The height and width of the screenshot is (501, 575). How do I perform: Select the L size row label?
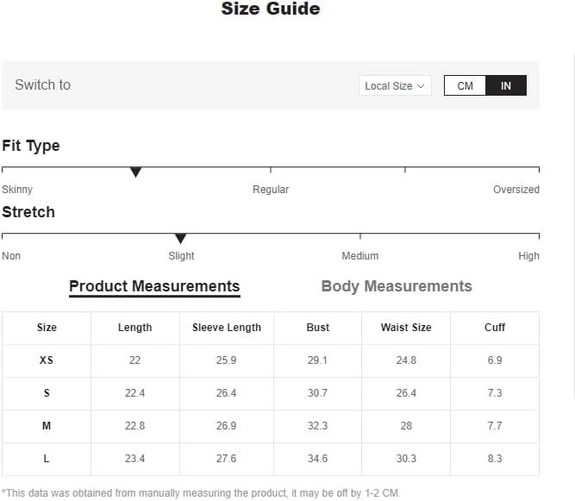pos(47,459)
